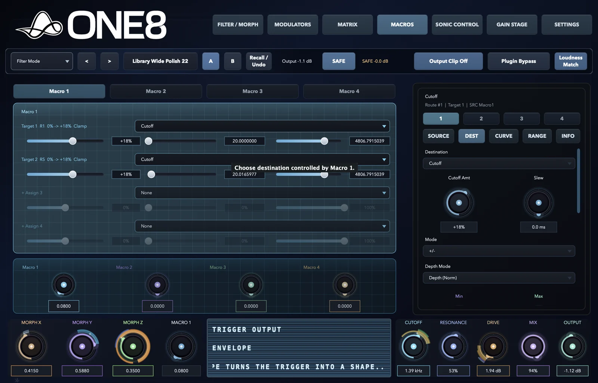
Task: Select the B comparison slot
Action: 232,61
